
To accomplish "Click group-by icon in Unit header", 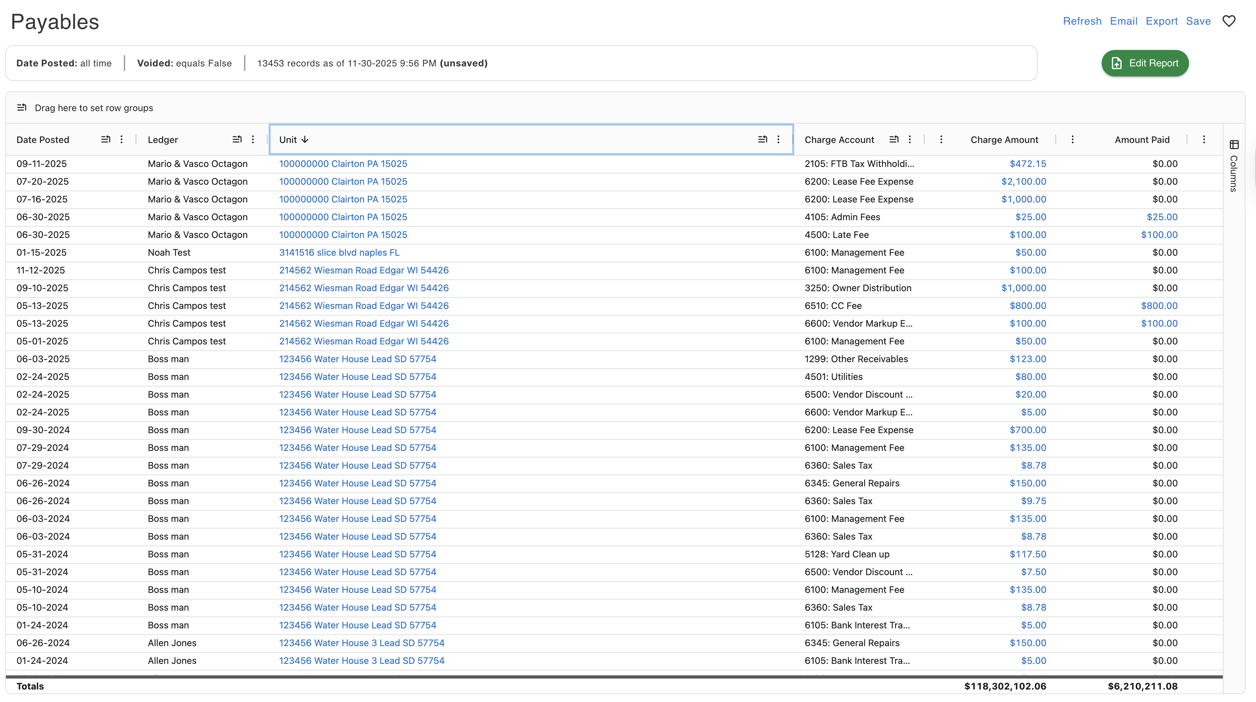I will (763, 140).
